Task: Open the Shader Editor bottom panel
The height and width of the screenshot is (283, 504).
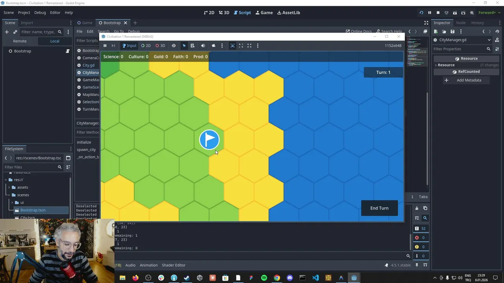Action: (173, 265)
